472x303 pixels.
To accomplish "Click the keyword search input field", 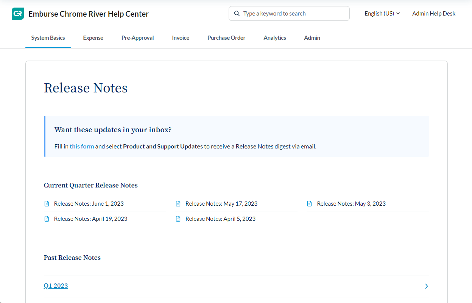I will [293, 14].
